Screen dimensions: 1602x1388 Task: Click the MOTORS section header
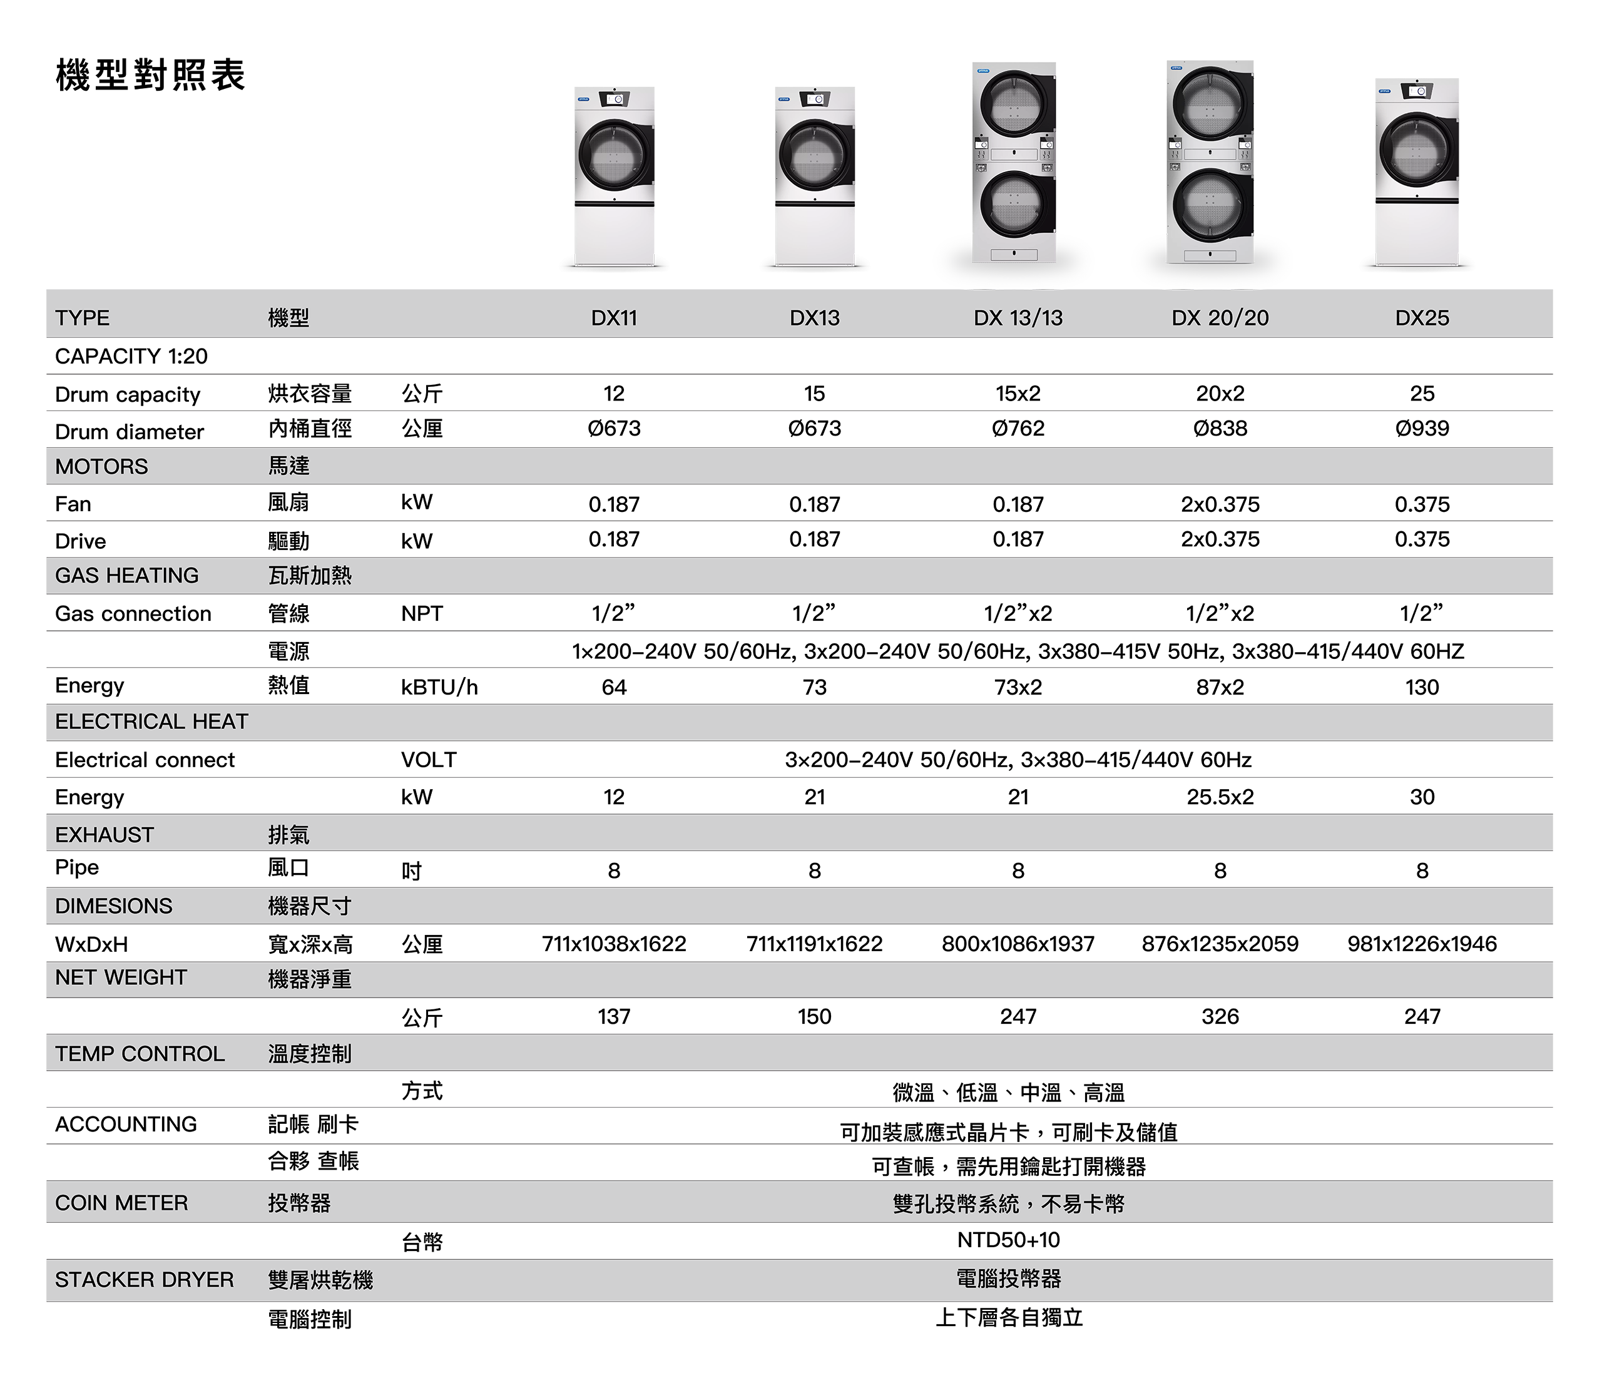[x=101, y=466]
